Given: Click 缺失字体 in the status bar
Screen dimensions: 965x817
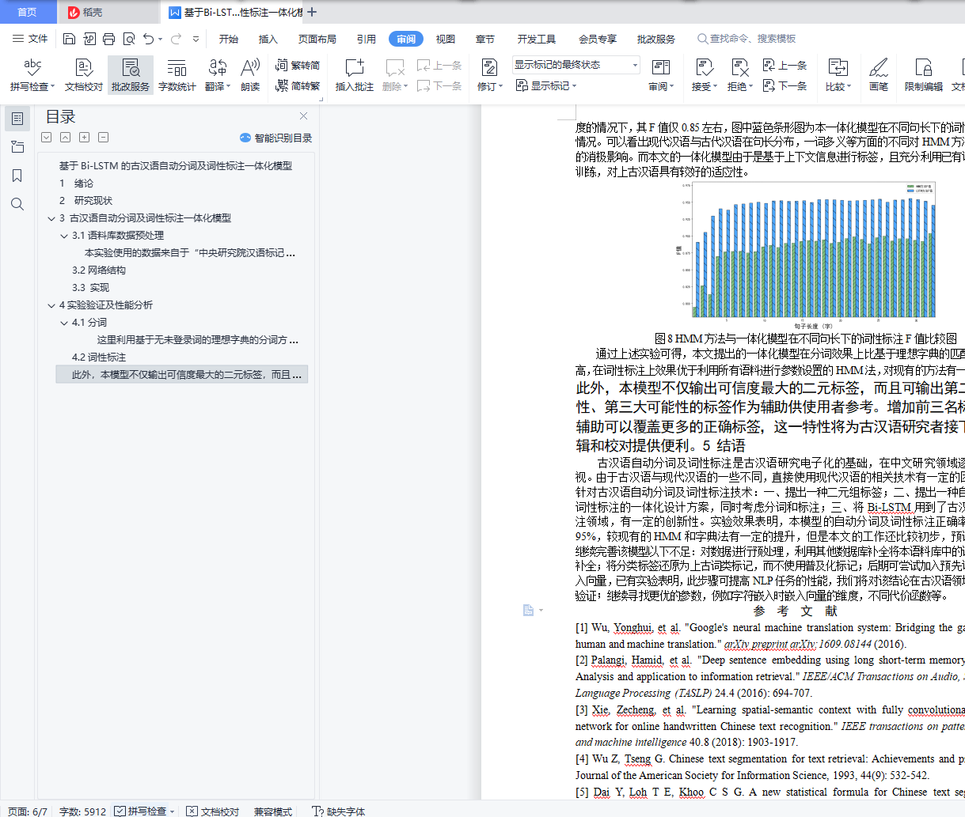Looking at the screenshot, I should pyautogui.click(x=339, y=811).
